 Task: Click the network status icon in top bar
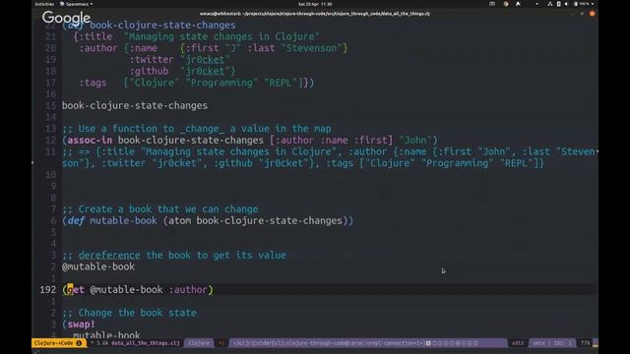550,4
